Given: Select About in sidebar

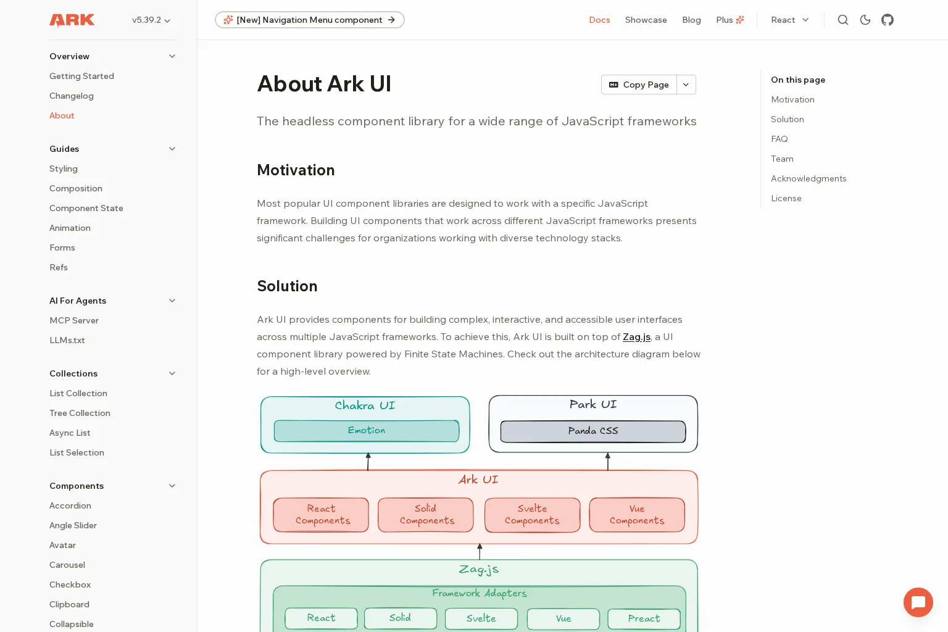Looking at the screenshot, I should [x=62, y=115].
